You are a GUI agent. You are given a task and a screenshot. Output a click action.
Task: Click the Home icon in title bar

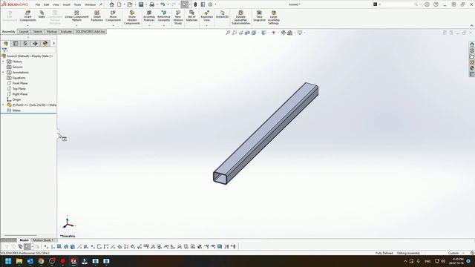(x=112, y=4)
